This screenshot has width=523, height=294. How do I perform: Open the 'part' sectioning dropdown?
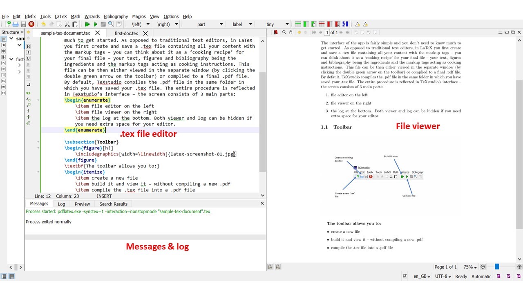207,24
